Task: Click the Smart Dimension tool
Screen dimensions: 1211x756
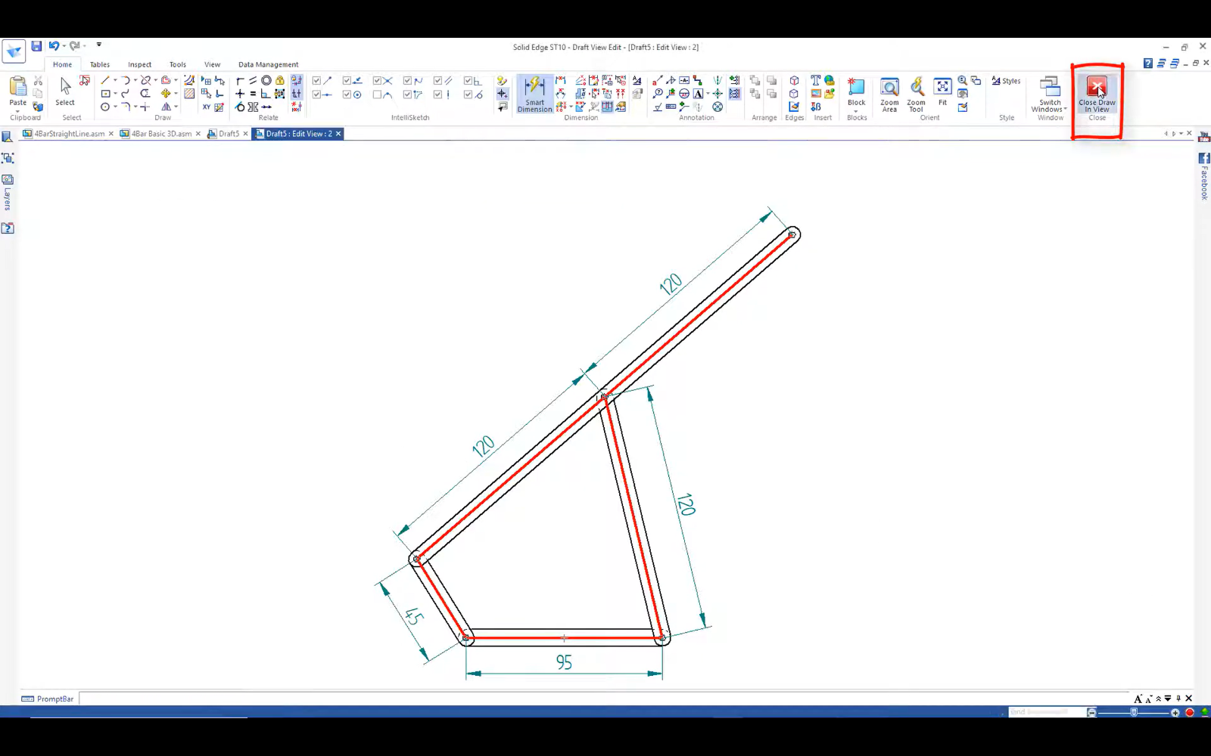Action: click(534, 94)
